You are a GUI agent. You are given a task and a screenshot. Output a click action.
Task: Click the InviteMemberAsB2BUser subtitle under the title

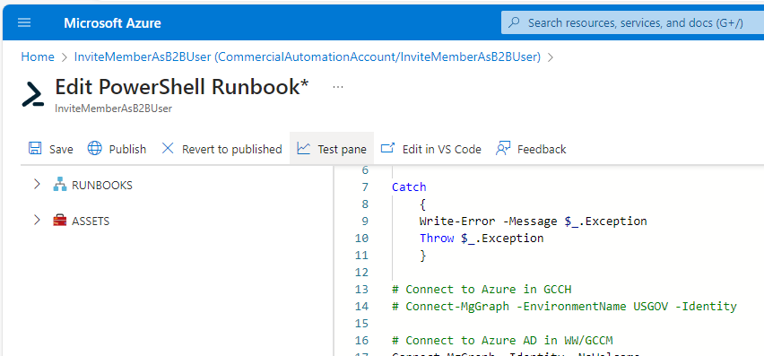tap(114, 109)
